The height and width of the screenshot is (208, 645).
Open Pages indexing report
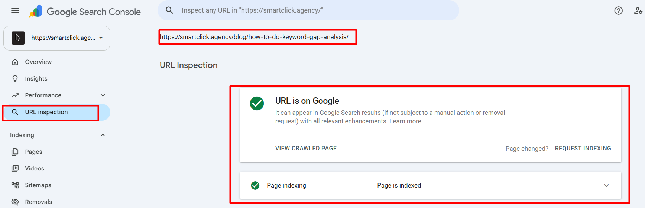pyautogui.click(x=33, y=152)
